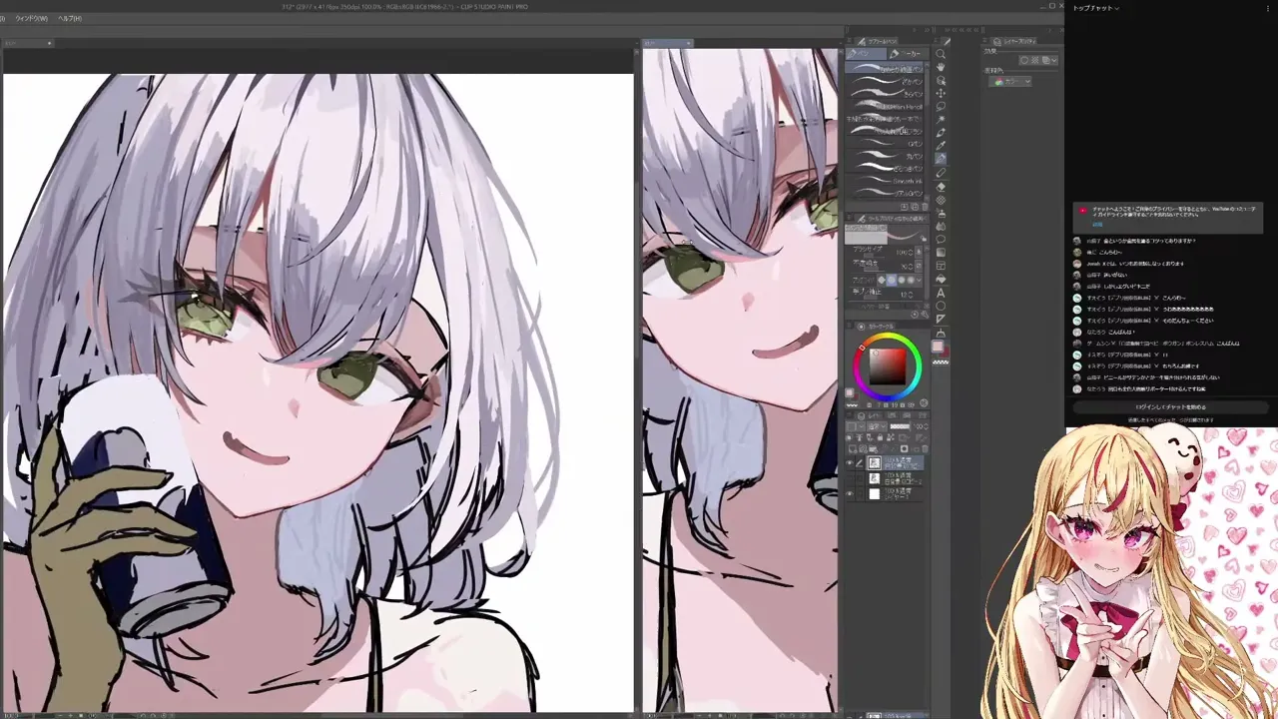Click the layer opacity slider

pos(900,426)
